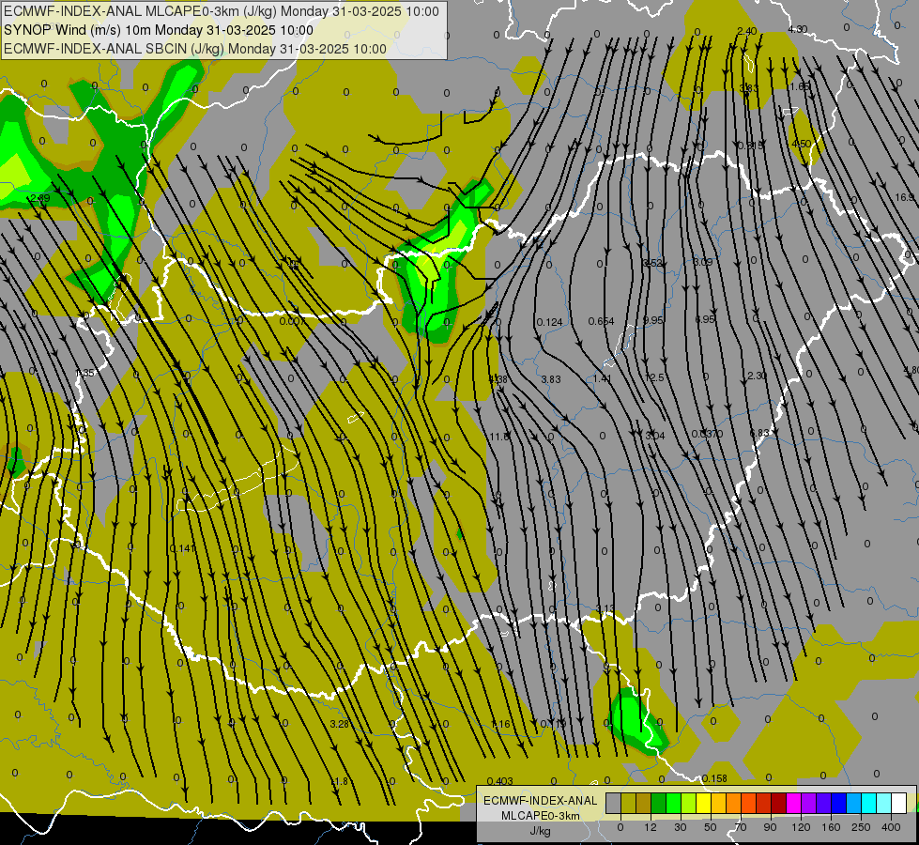Click the map value 11.6
Viewport: 919px width, 845px height.
[499, 437]
